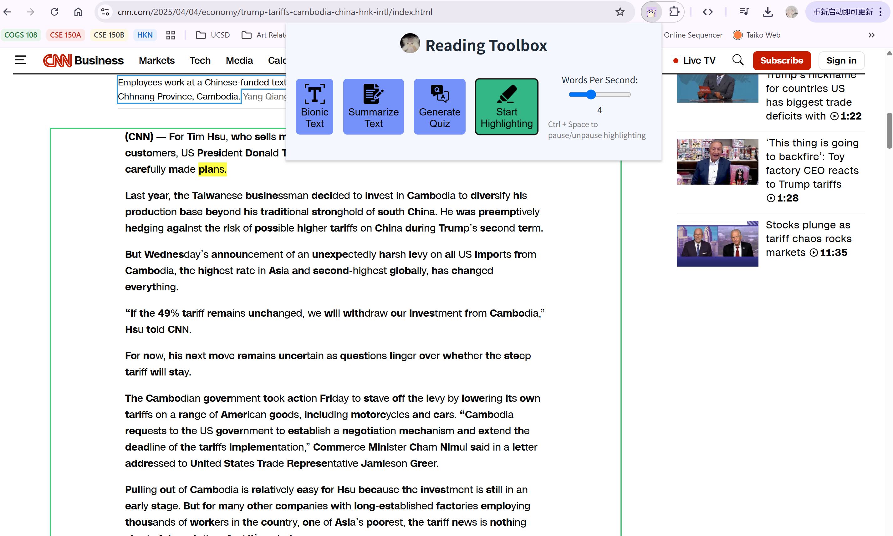The image size is (893, 536).
Task: Open the browser extensions puzzle menu
Action: click(x=674, y=12)
